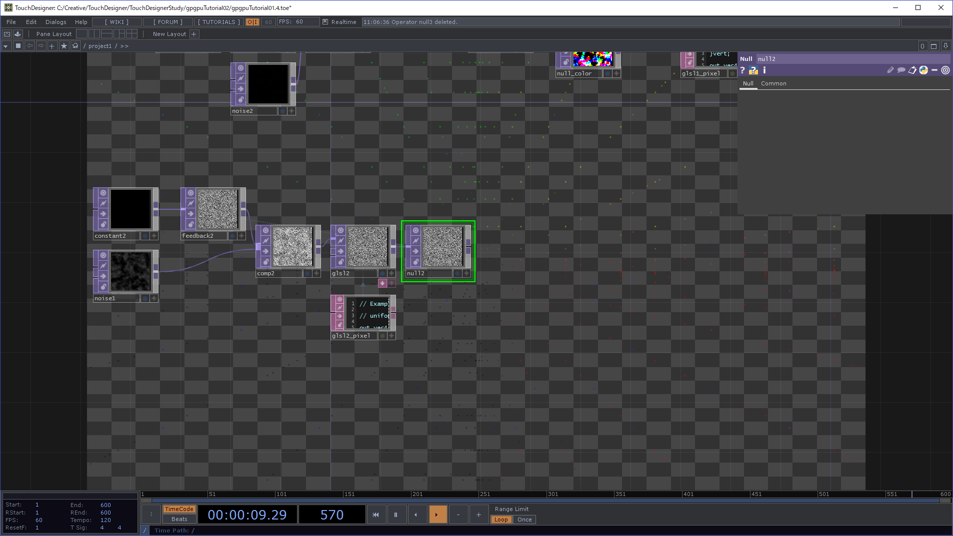Click the network home icon in path bar

coord(75,46)
